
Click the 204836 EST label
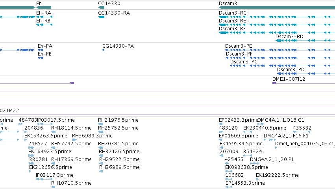point(34,128)
